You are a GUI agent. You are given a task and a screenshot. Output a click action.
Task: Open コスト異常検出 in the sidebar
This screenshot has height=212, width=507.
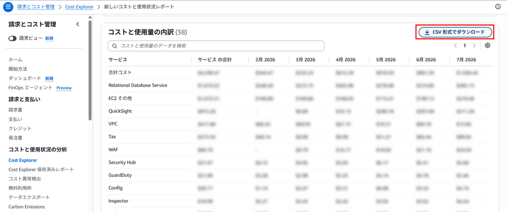coord(25,179)
